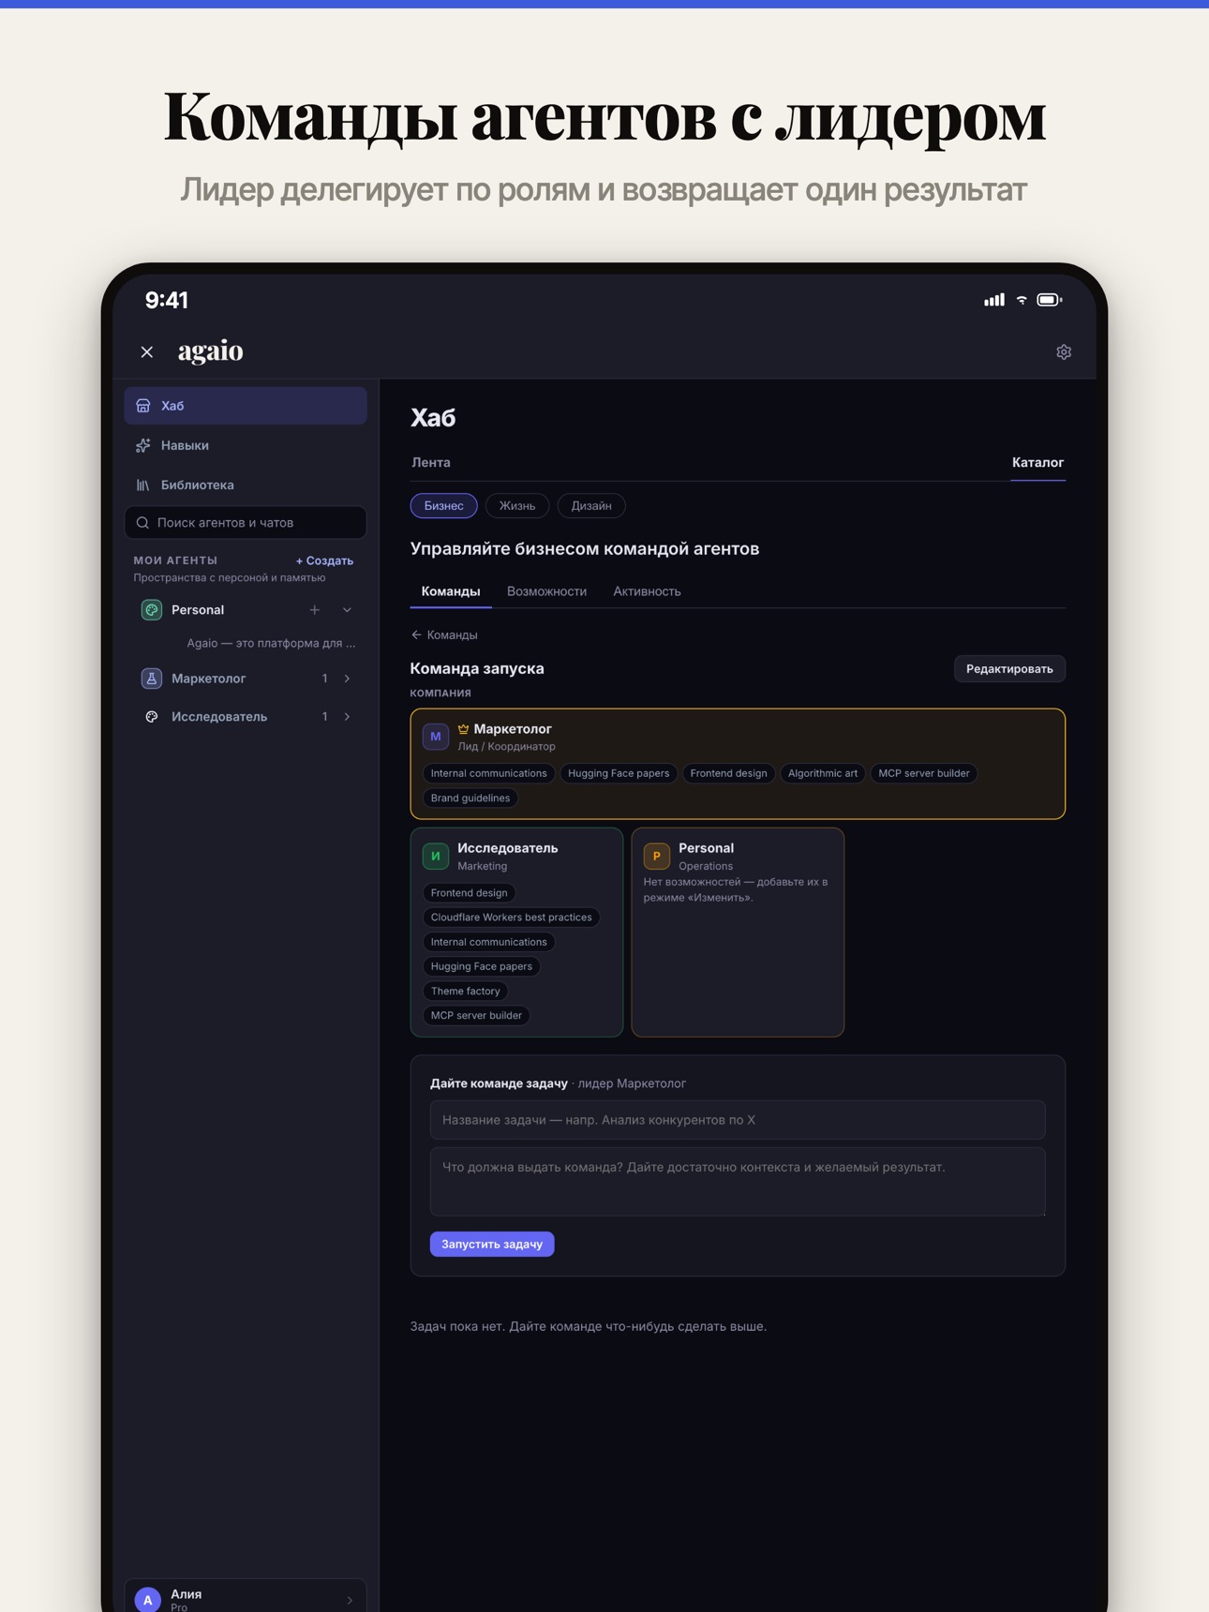Viewport: 1209px width, 1612px height.
Task: Open the Возможности tab
Action: tap(547, 591)
